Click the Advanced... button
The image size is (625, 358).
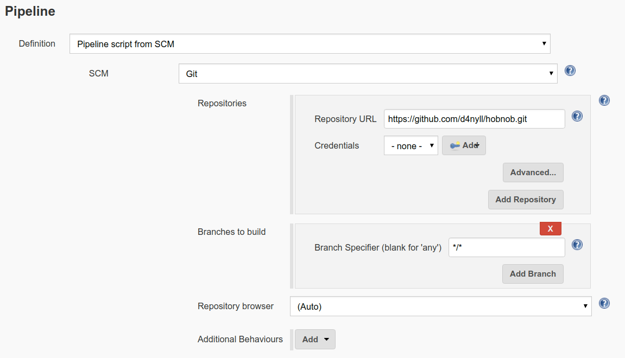[x=533, y=172]
